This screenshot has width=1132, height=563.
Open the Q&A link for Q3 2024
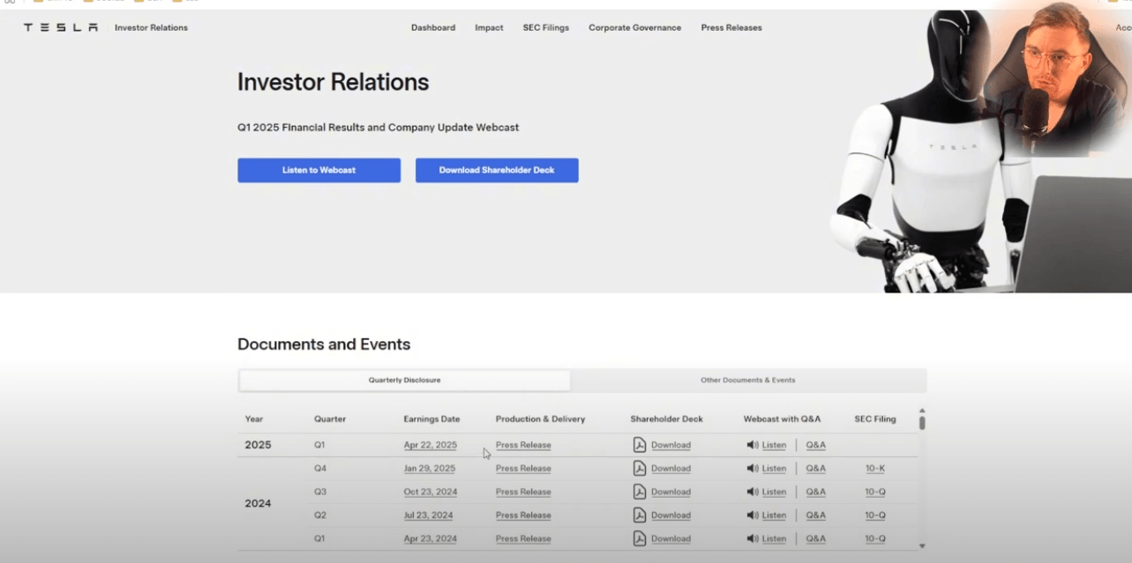[x=816, y=492]
